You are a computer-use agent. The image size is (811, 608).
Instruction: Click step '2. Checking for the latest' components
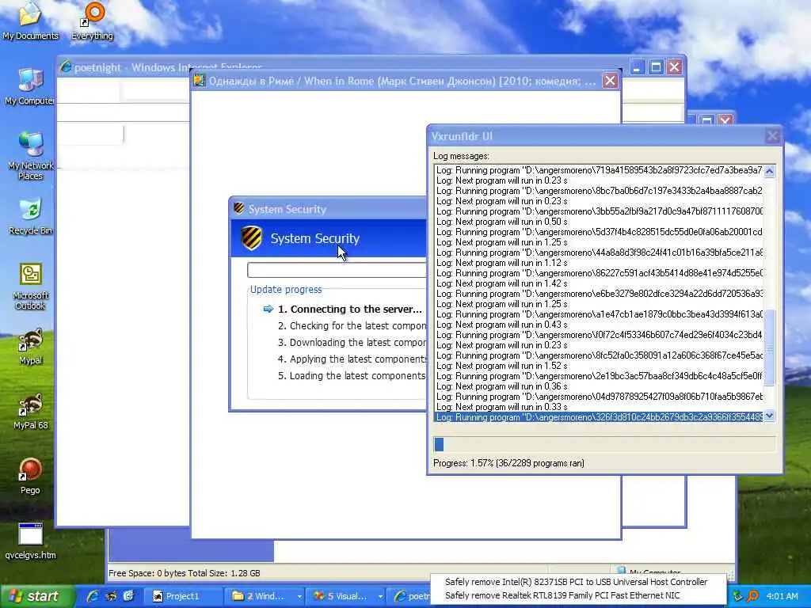pos(352,325)
